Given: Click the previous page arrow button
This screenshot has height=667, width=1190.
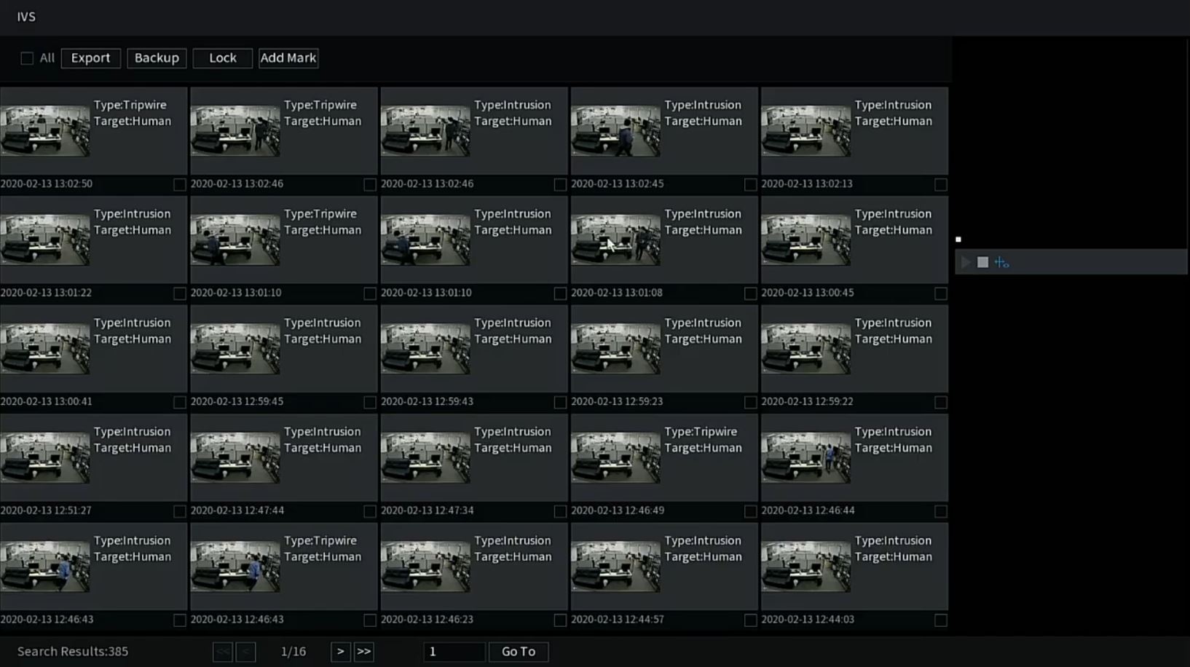Looking at the screenshot, I should 245,652.
